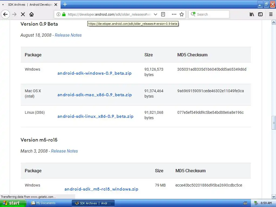
Task: Switch to My Documents taskbar window
Action: [50, 203]
